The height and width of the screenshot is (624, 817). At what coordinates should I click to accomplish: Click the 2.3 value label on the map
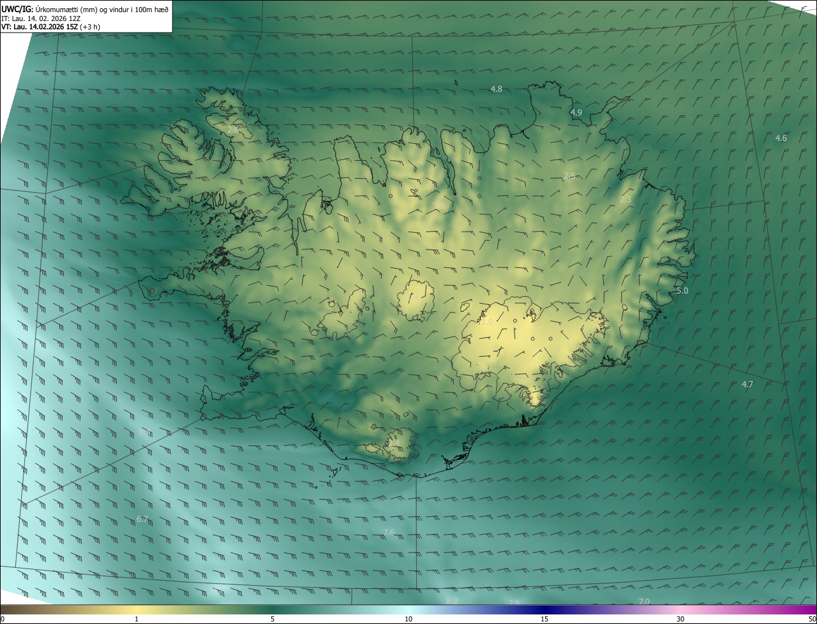pyautogui.click(x=626, y=200)
